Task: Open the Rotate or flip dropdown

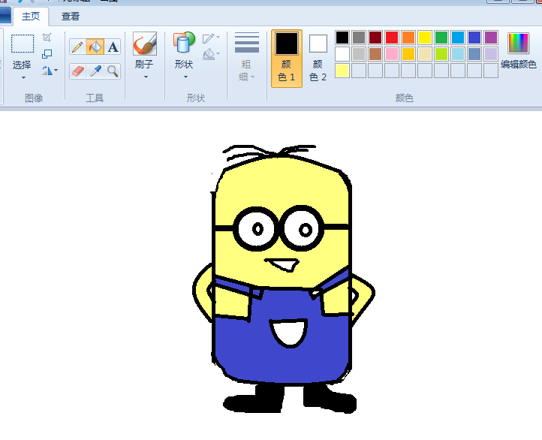Action: click(x=50, y=71)
